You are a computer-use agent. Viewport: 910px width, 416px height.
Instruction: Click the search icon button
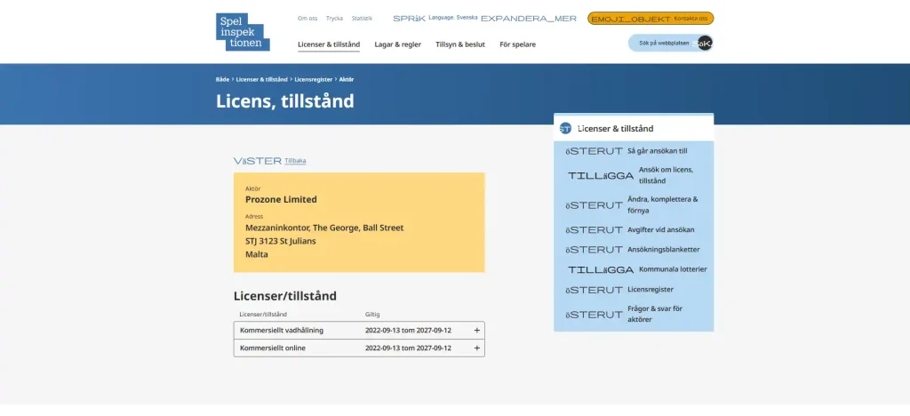pyautogui.click(x=704, y=43)
